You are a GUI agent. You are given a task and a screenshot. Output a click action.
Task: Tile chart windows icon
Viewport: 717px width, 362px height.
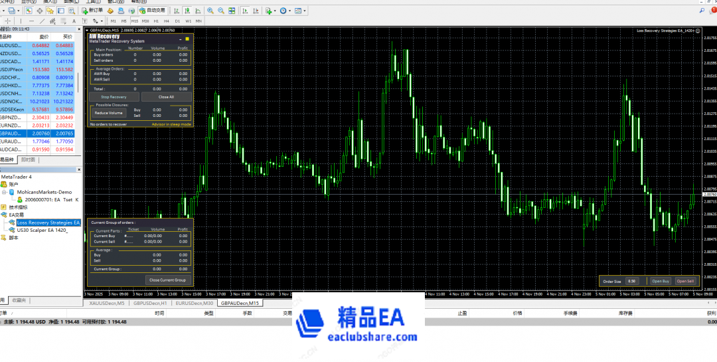232,11
